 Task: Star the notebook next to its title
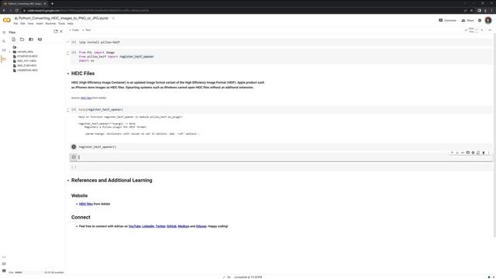113,18
